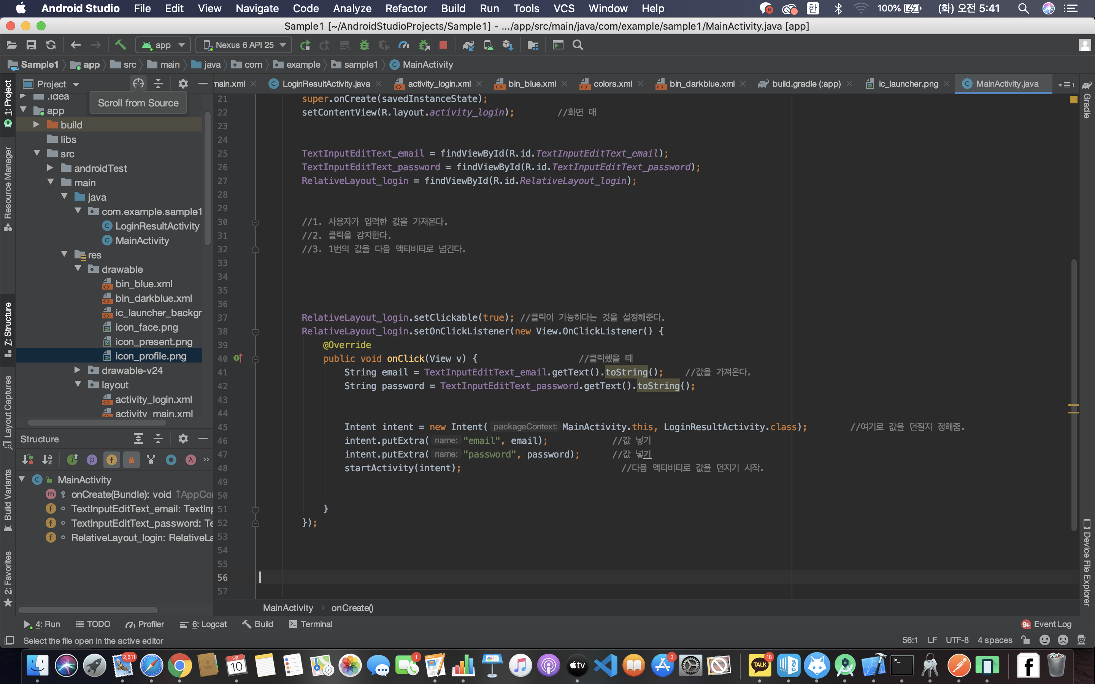The image size is (1095, 684).
Task: Open the app run configuration dropdown
Action: (x=163, y=45)
